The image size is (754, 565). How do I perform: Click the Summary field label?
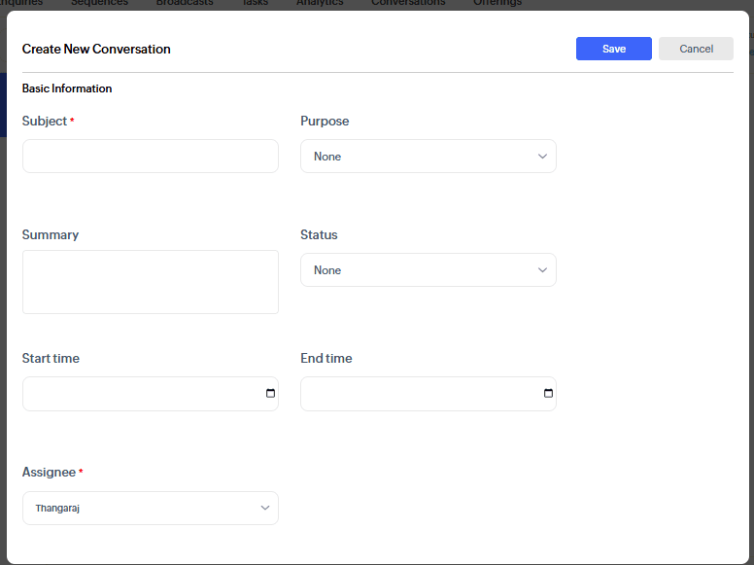pos(51,235)
